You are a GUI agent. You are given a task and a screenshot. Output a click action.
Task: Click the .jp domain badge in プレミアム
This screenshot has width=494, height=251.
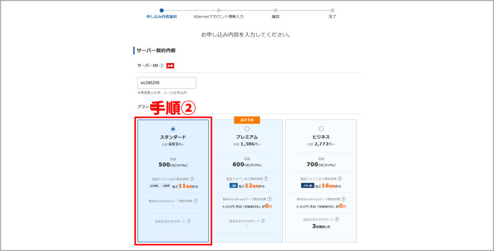pyautogui.click(x=234, y=186)
